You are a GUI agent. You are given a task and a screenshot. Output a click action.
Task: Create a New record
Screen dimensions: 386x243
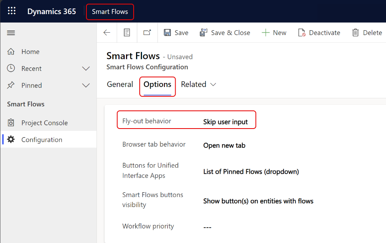pyautogui.click(x=274, y=33)
